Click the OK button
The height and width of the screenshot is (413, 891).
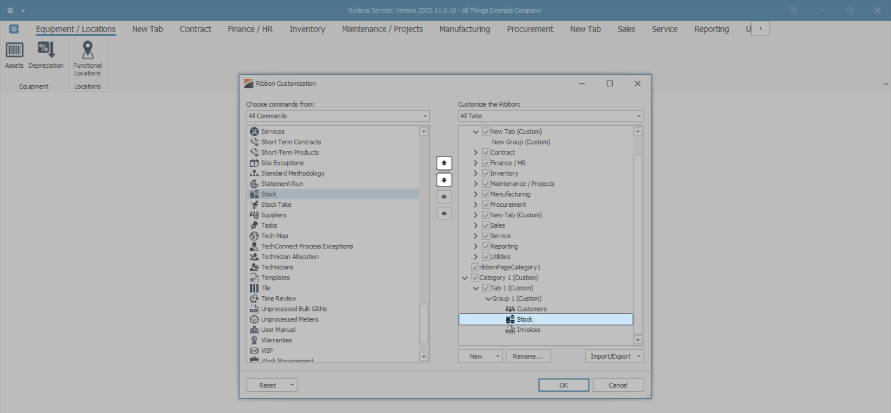(x=564, y=385)
